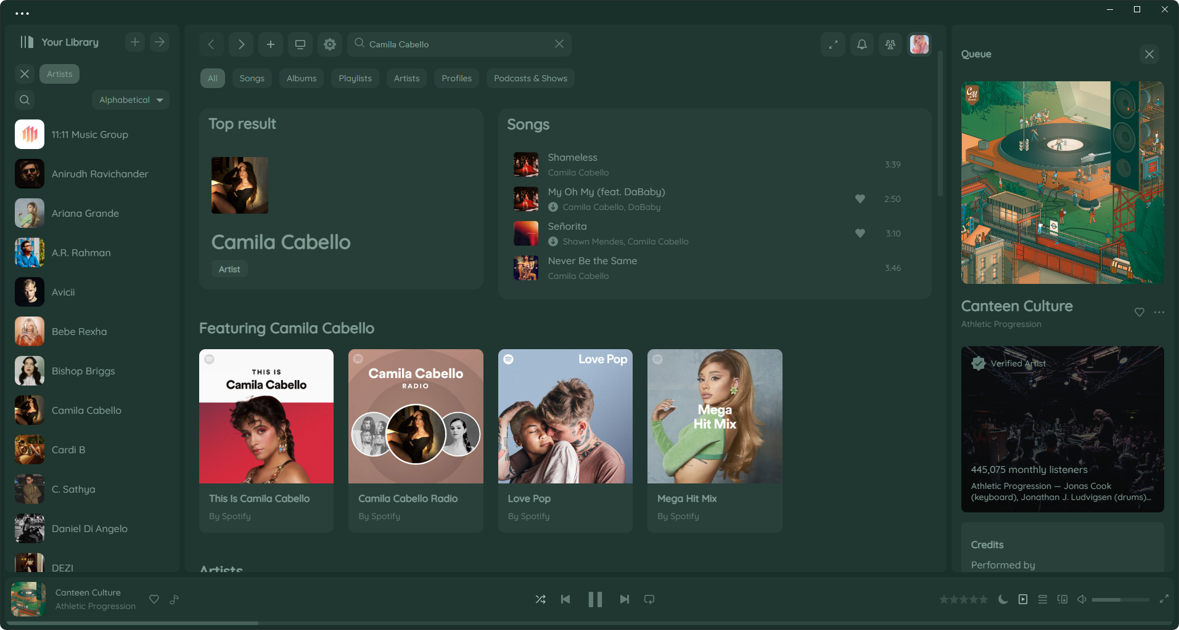Toggle the Queue list icon
This screenshot has width=1179, height=630.
click(x=1043, y=599)
